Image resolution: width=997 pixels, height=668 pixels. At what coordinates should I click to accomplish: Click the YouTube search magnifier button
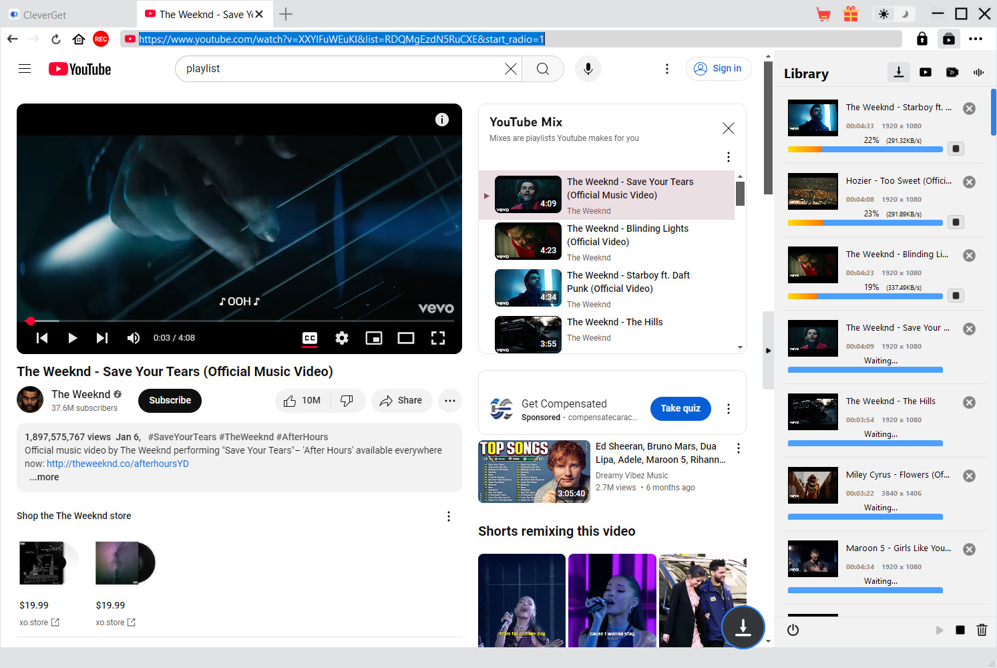click(x=543, y=69)
